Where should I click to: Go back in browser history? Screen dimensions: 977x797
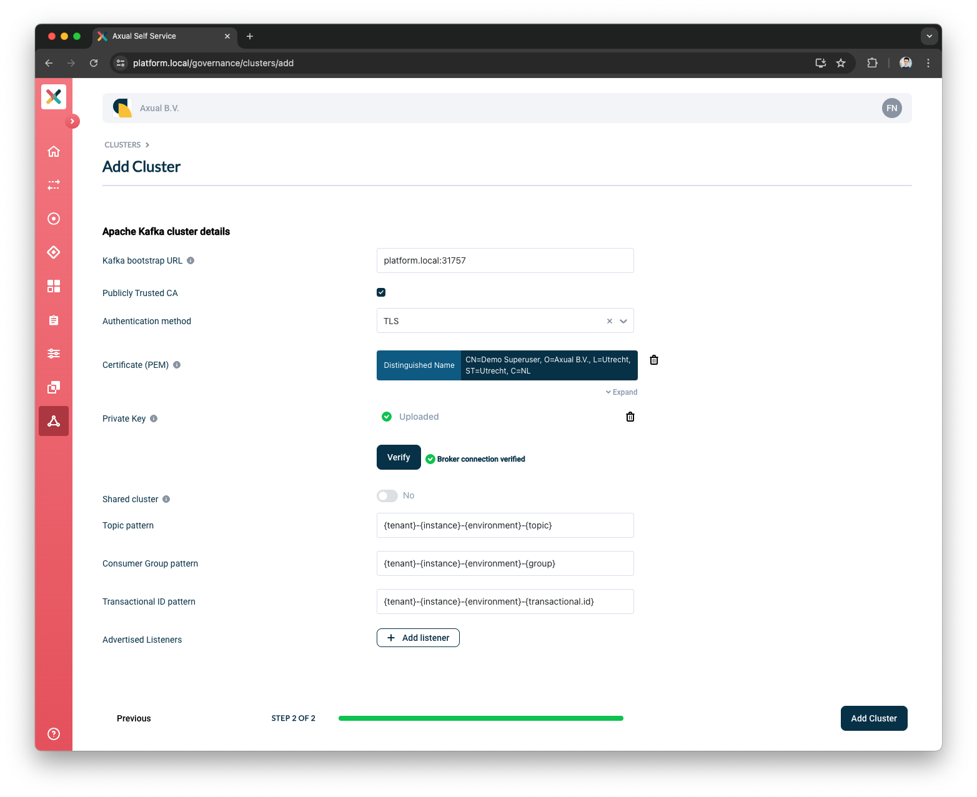pos(49,63)
